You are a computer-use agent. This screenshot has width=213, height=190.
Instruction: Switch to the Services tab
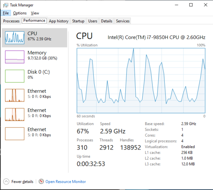click(123, 21)
